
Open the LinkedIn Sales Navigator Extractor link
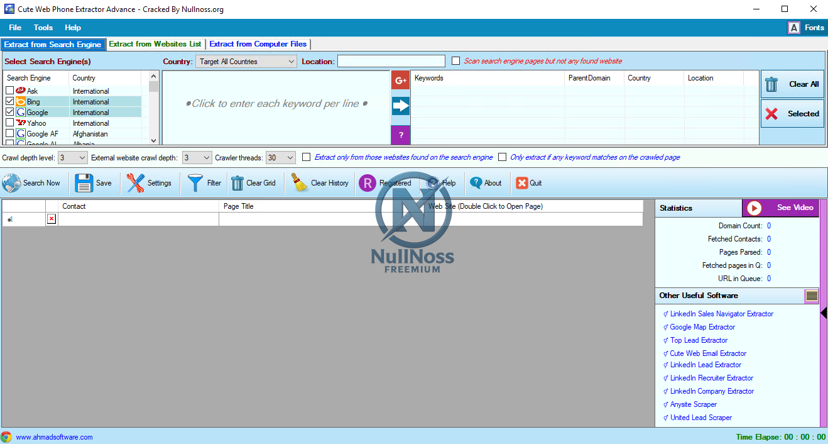click(x=721, y=314)
